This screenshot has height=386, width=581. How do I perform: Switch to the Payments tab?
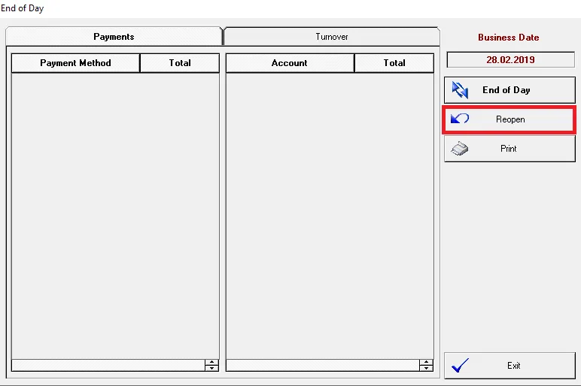[x=114, y=37]
